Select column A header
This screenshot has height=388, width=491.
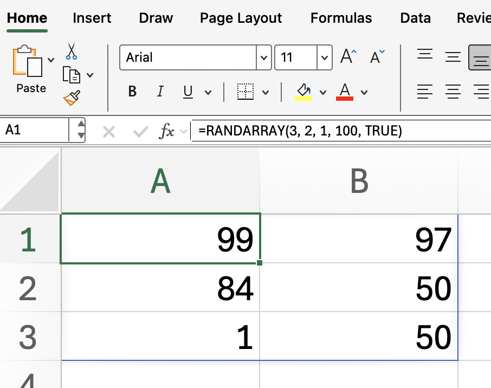[160, 181]
